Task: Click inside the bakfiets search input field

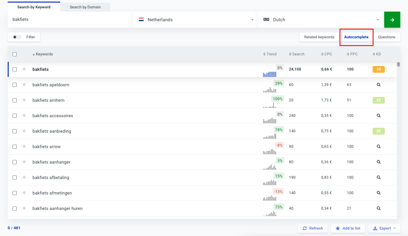Action: (68, 19)
